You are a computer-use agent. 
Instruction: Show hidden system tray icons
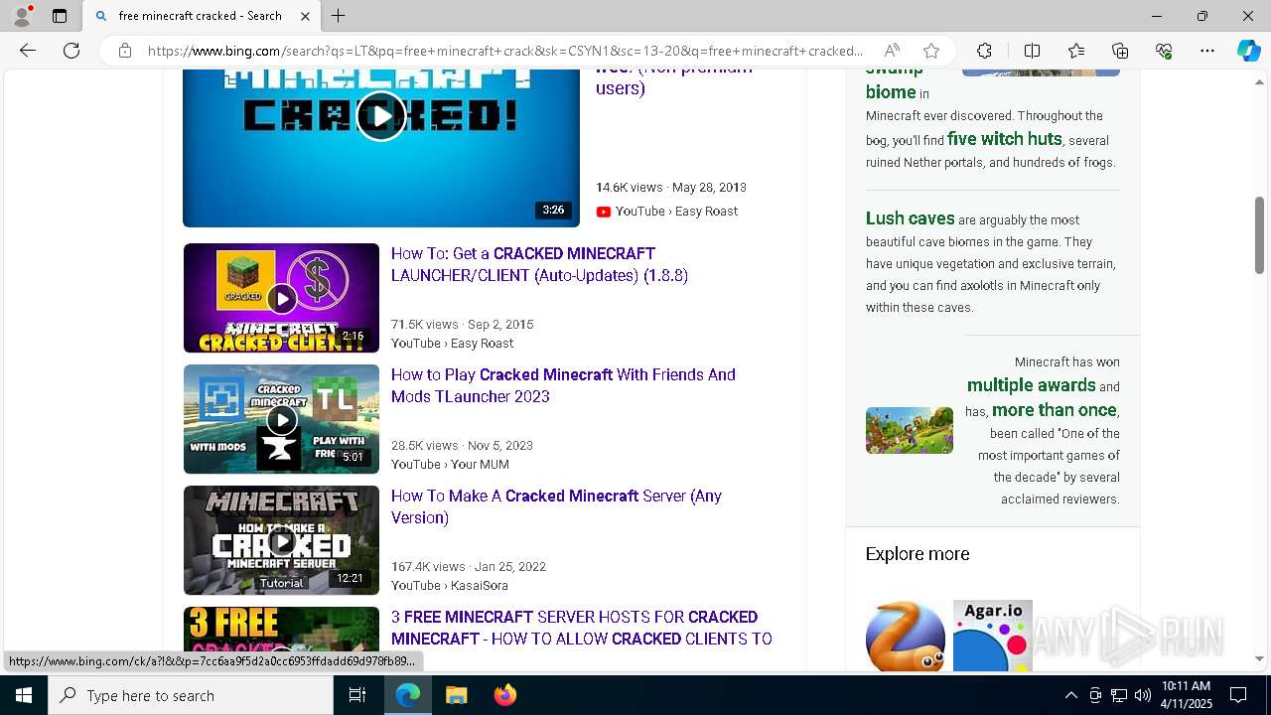(1070, 695)
